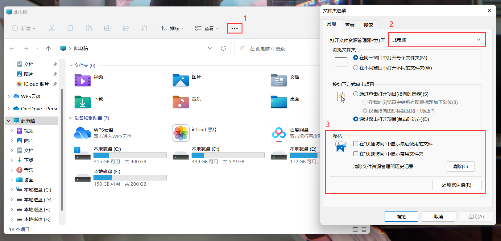The height and width of the screenshot is (241, 501).
Task: Open the 文档 folder icon in main pane
Action: pos(279,80)
